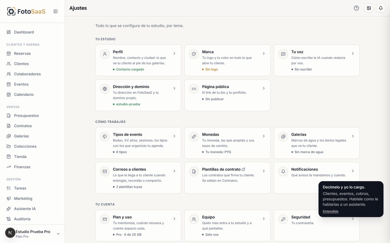Open Marca via its chevron arrow
390x243 pixels.
click(264, 53)
